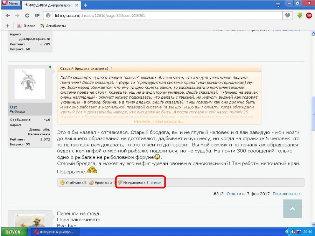The width and height of the screenshot is (315, 236).
Task: Open Ost user profile link
Action: [14, 107]
